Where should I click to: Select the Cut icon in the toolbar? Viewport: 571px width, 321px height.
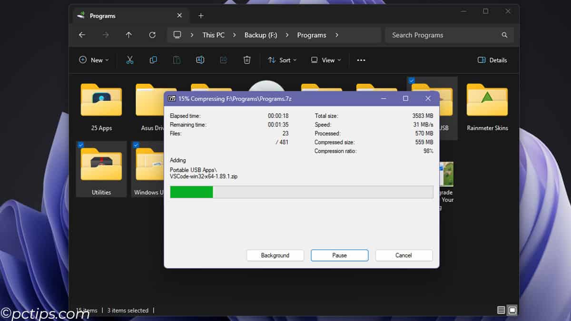coord(129,60)
